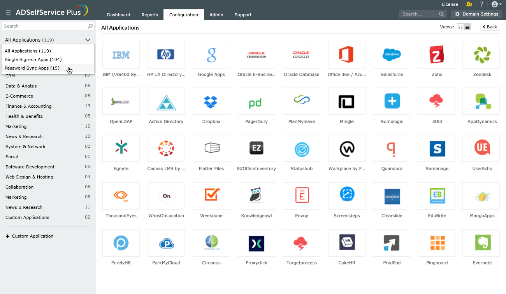Click the PlanMyleave application icon

(x=302, y=101)
